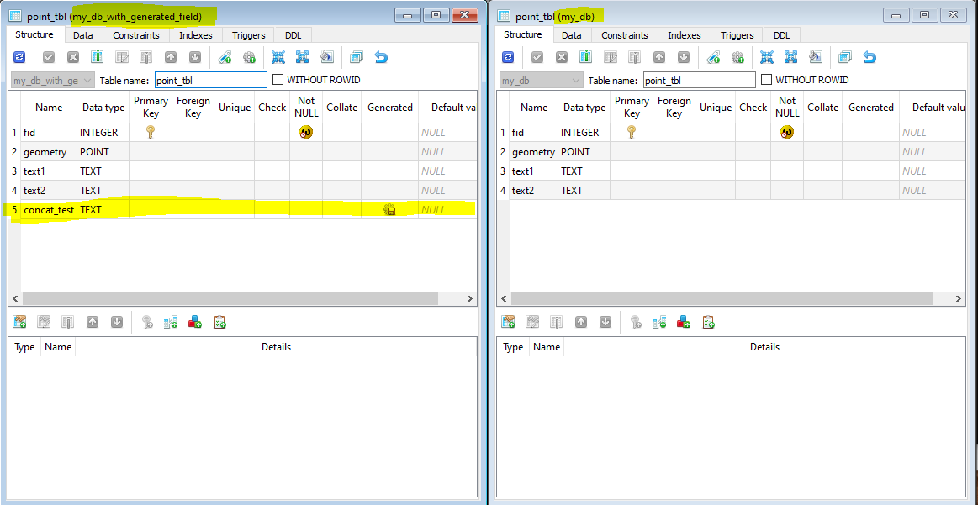Viewport: 978px width, 505px height.
Task: Add a check constraint in the constraints toolbar
Action: (x=221, y=322)
